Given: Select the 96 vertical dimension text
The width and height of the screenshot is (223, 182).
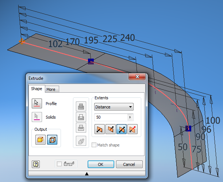Looking at the screenshot, I should pos(206,129).
